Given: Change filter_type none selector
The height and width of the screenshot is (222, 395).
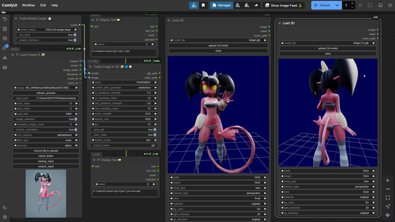Looking at the screenshot, I should pos(46,140).
